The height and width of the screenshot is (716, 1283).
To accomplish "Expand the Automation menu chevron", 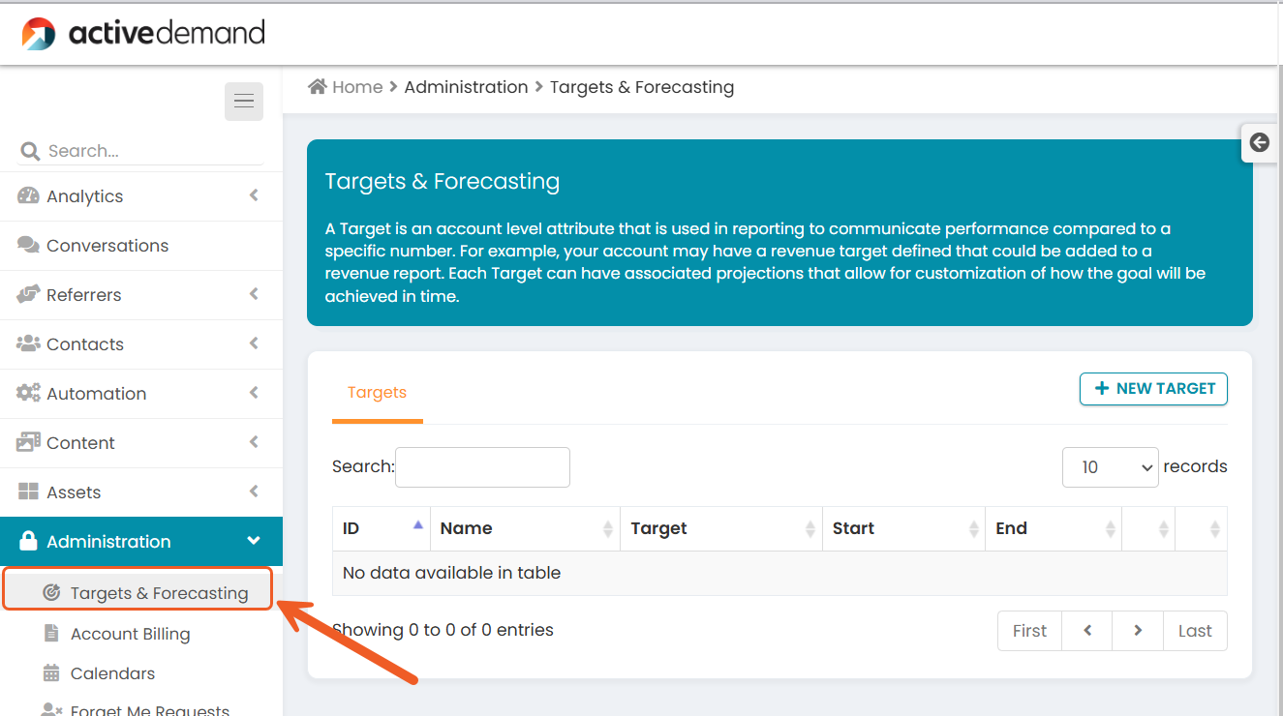I will (254, 393).
